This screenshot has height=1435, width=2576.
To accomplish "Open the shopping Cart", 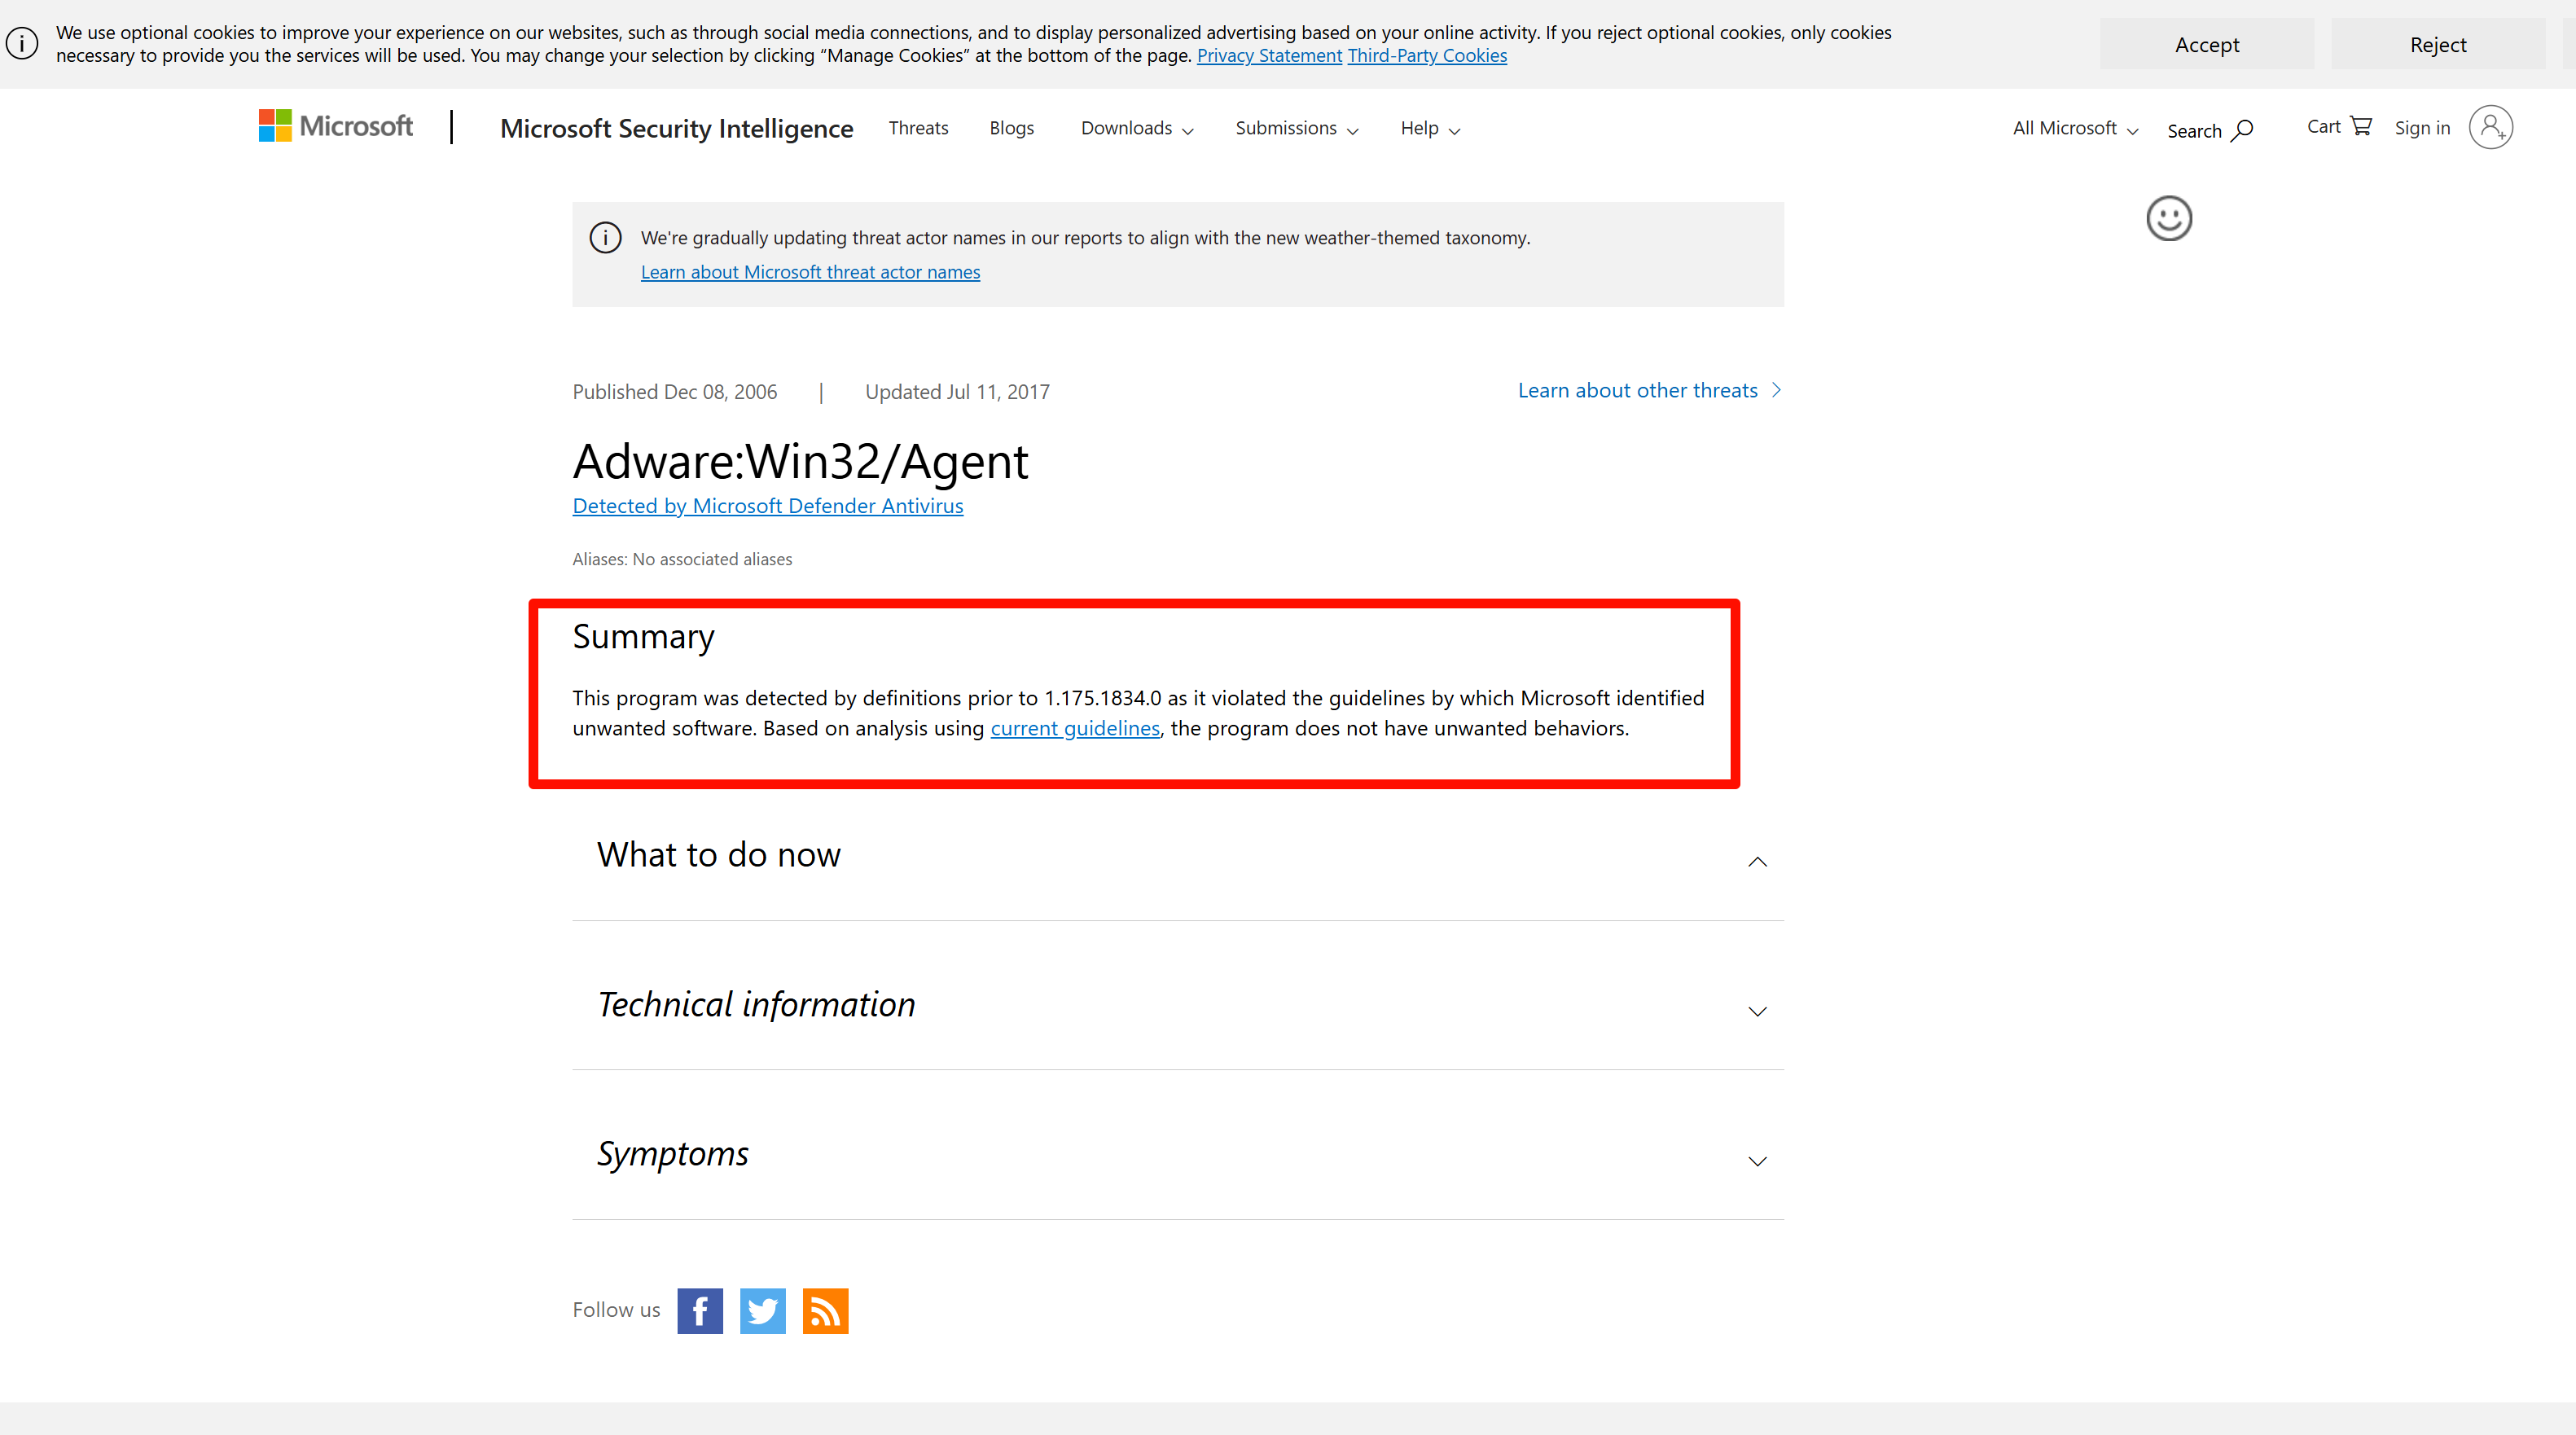I will click(x=2339, y=126).
